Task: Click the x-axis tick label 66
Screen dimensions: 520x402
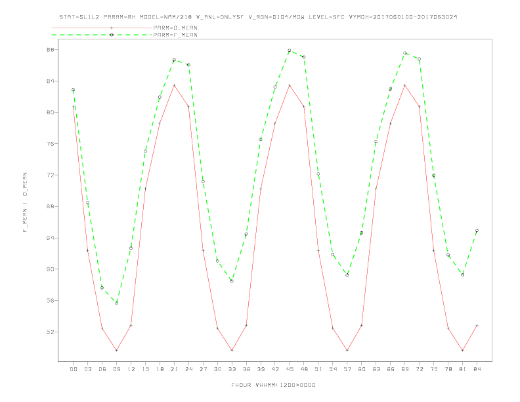Action: (x=391, y=369)
